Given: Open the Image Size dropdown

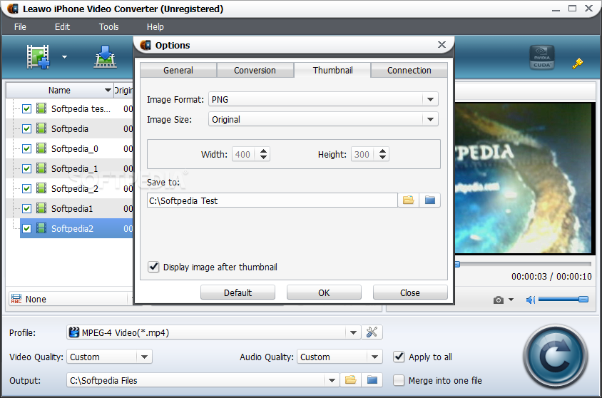Looking at the screenshot, I should point(430,119).
